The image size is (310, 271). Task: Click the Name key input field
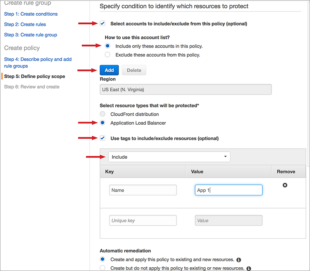tap(143, 190)
